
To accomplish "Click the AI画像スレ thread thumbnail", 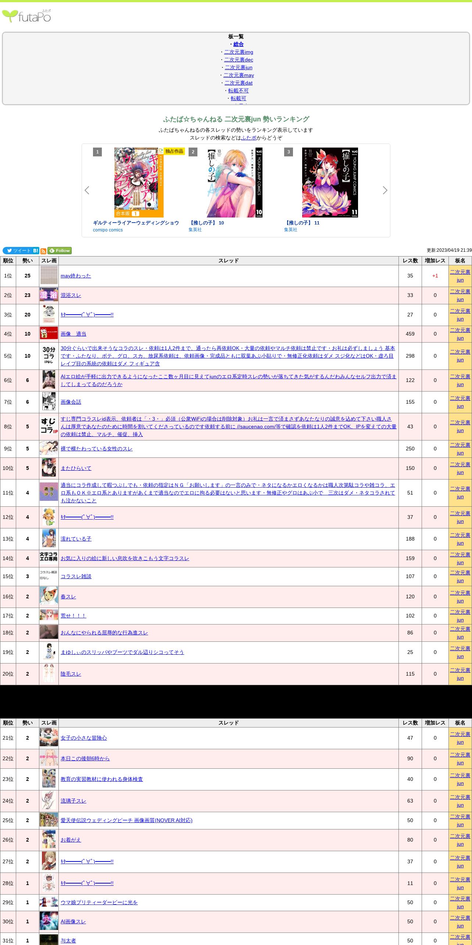I will (x=49, y=921).
